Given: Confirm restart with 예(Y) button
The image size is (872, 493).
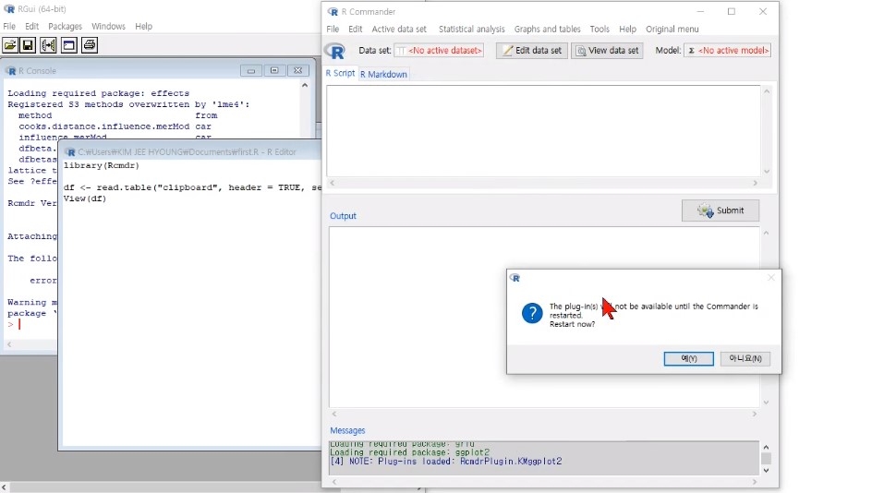Looking at the screenshot, I should pyautogui.click(x=688, y=358).
